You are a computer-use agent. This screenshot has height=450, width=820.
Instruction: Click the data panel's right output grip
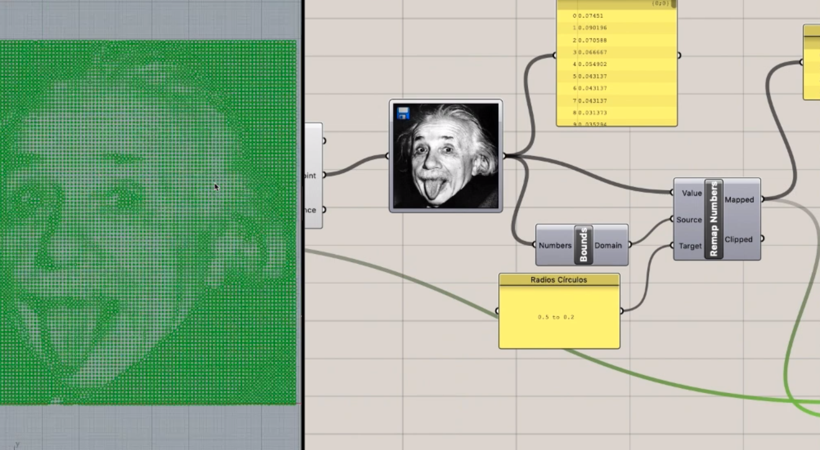pyautogui.click(x=679, y=55)
